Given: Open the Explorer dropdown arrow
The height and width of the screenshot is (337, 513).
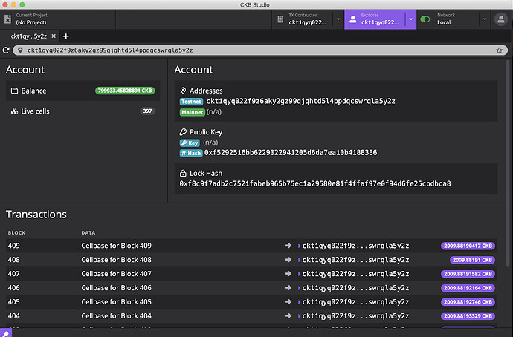Looking at the screenshot, I should coord(410,19).
